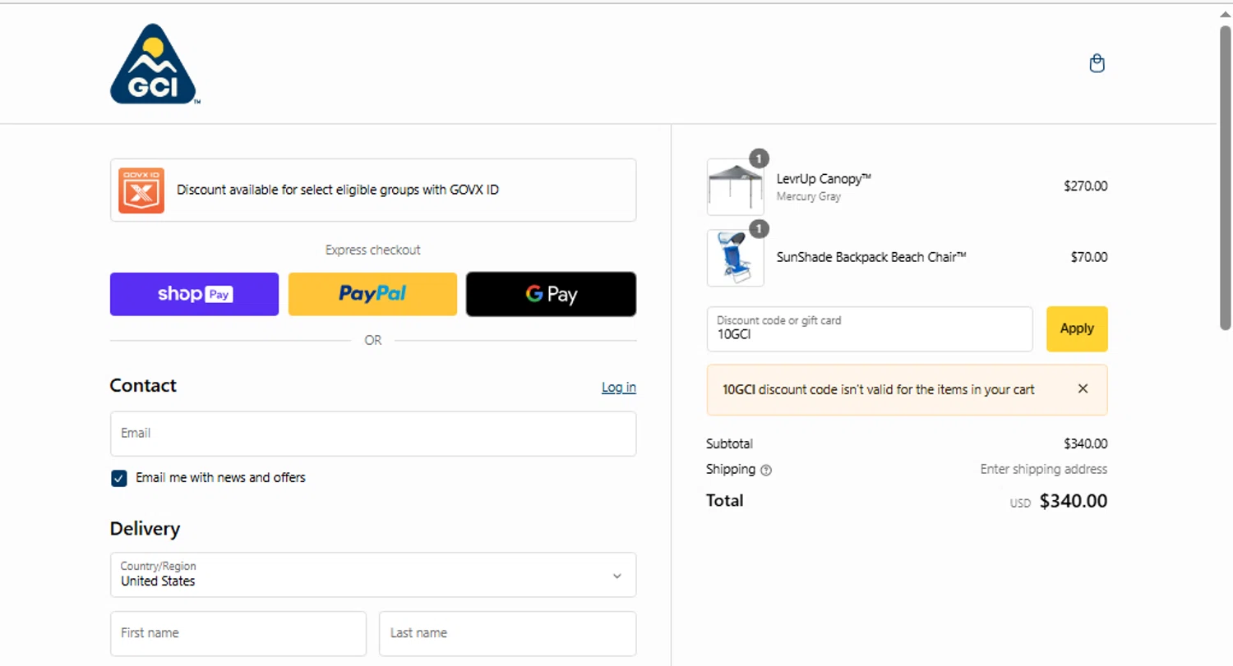The width and height of the screenshot is (1233, 666).
Task: Apply the discount code
Action: [x=1076, y=328]
